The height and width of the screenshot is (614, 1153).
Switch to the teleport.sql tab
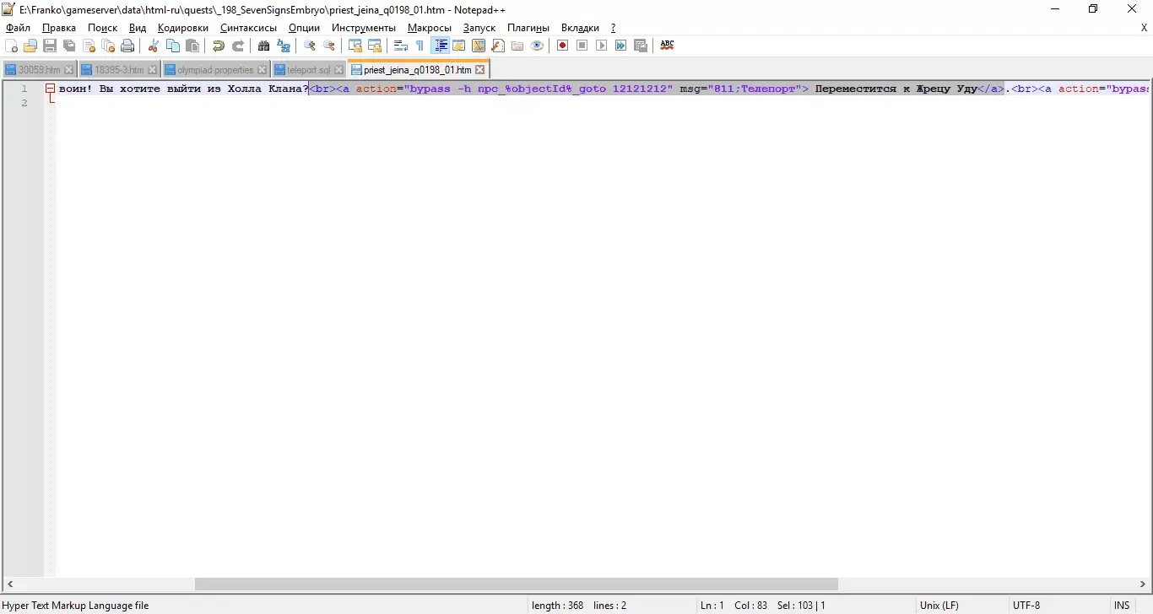pos(308,70)
